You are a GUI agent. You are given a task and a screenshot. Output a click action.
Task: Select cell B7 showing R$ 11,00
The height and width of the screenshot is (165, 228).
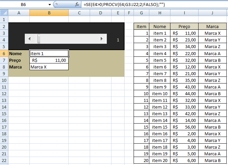[49, 60]
